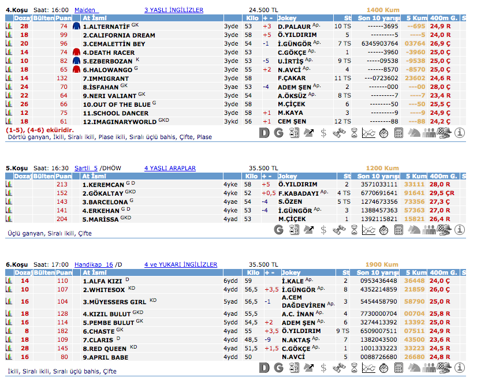Click the blue jersey beside 5.EZBERBOZAN
This screenshot has height=385, width=477.
[76, 61]
